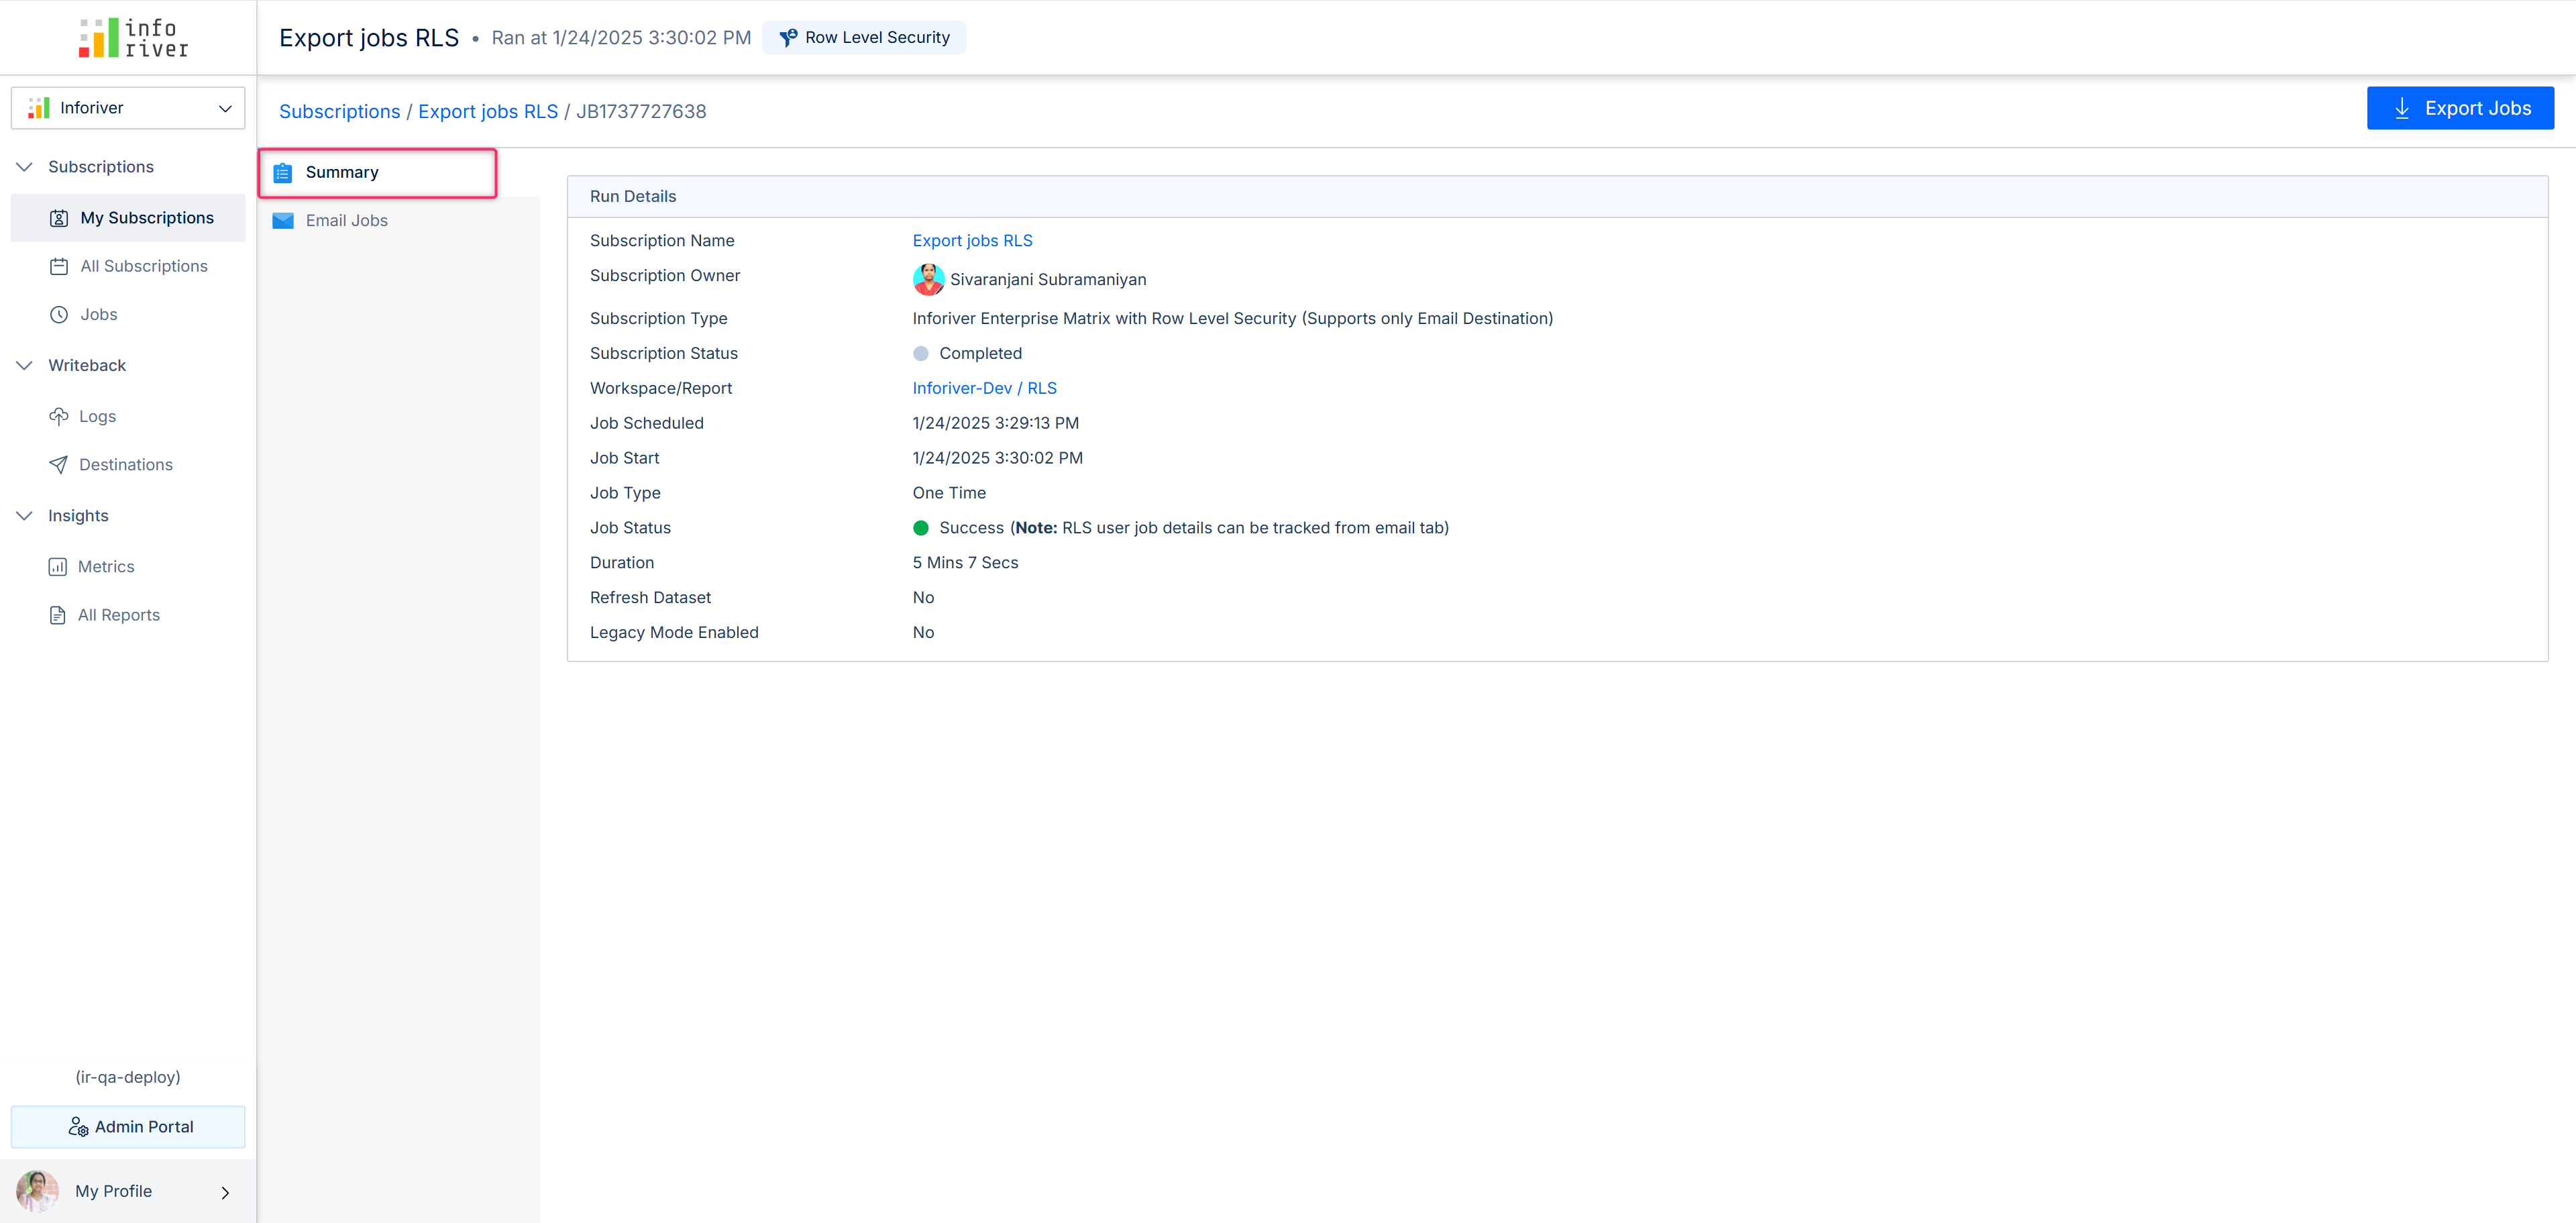
Task: Open the Inforiver-Dev / RLS report link
Action: (x=984, y=388)
